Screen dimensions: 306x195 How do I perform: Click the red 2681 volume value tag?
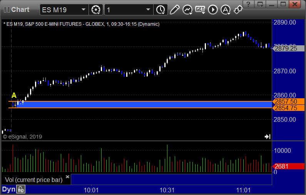point(288,166)
